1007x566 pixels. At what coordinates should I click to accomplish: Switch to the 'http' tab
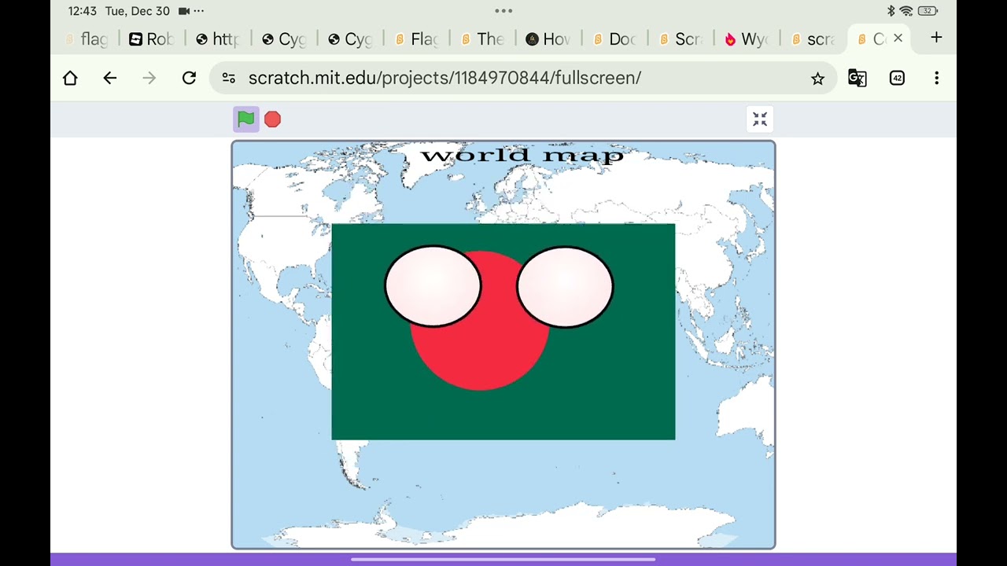[218, 39]
